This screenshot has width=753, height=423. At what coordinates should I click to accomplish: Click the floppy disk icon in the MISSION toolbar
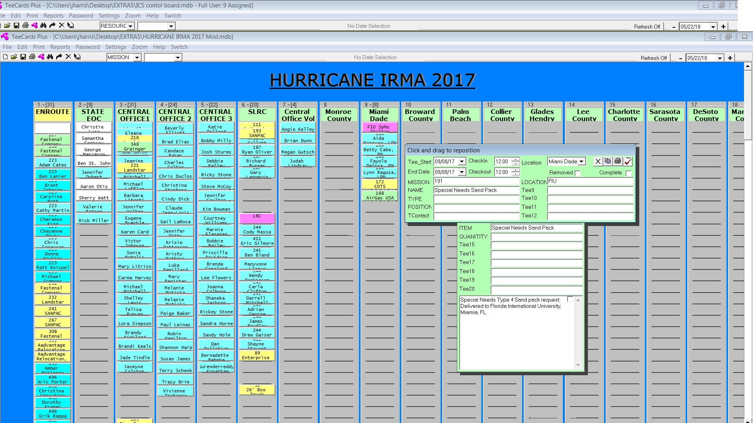(23, 57)
